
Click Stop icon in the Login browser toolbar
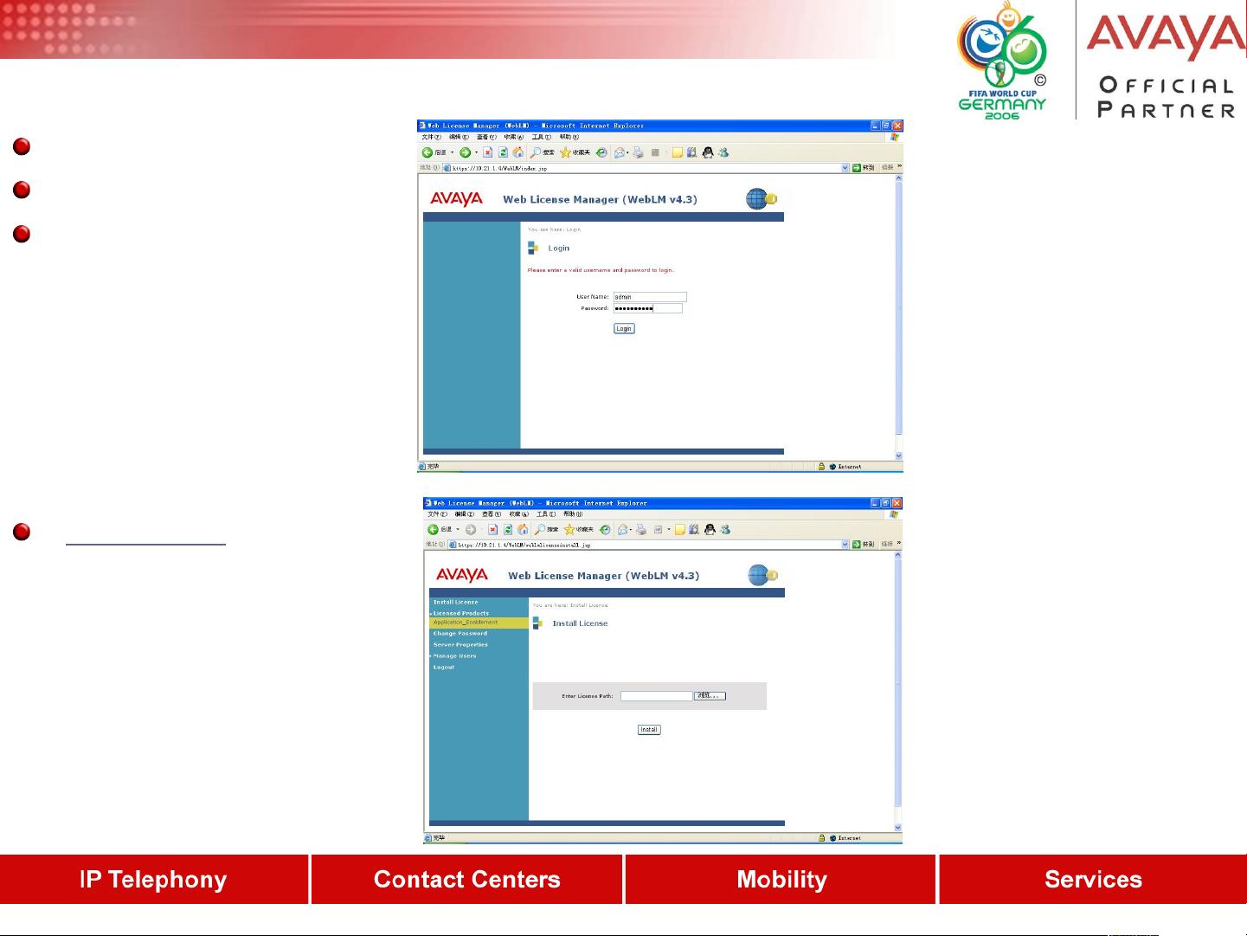487,152
